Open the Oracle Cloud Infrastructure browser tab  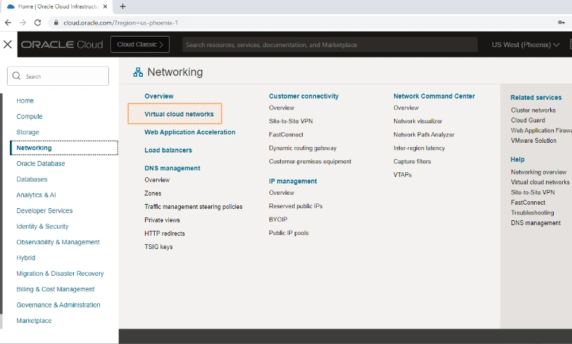(56, 6)
